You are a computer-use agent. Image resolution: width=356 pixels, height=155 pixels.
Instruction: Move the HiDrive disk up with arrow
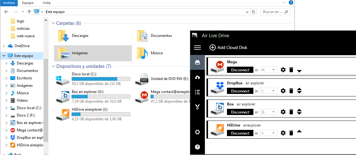[x=299, y=131]
